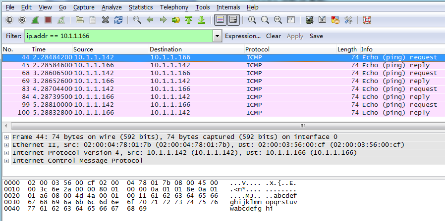
Task: Save this capture file
Action: click(93, 20)
